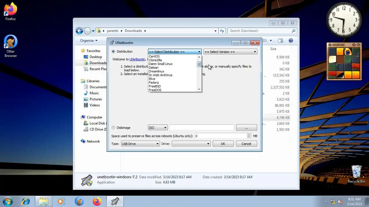Click Otter Browser taskbar icon
The image size is (369, 207).
(79, 202)
